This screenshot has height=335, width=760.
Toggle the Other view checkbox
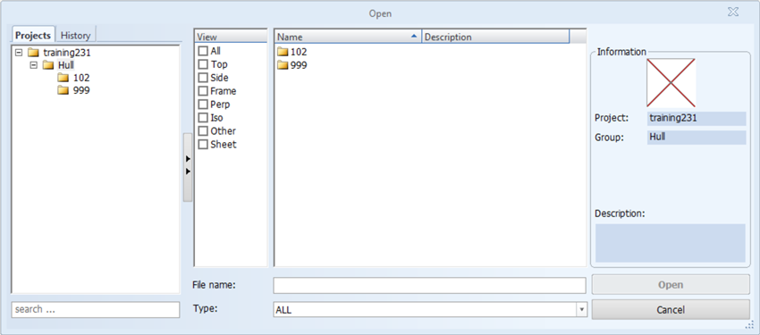point(203,130)
